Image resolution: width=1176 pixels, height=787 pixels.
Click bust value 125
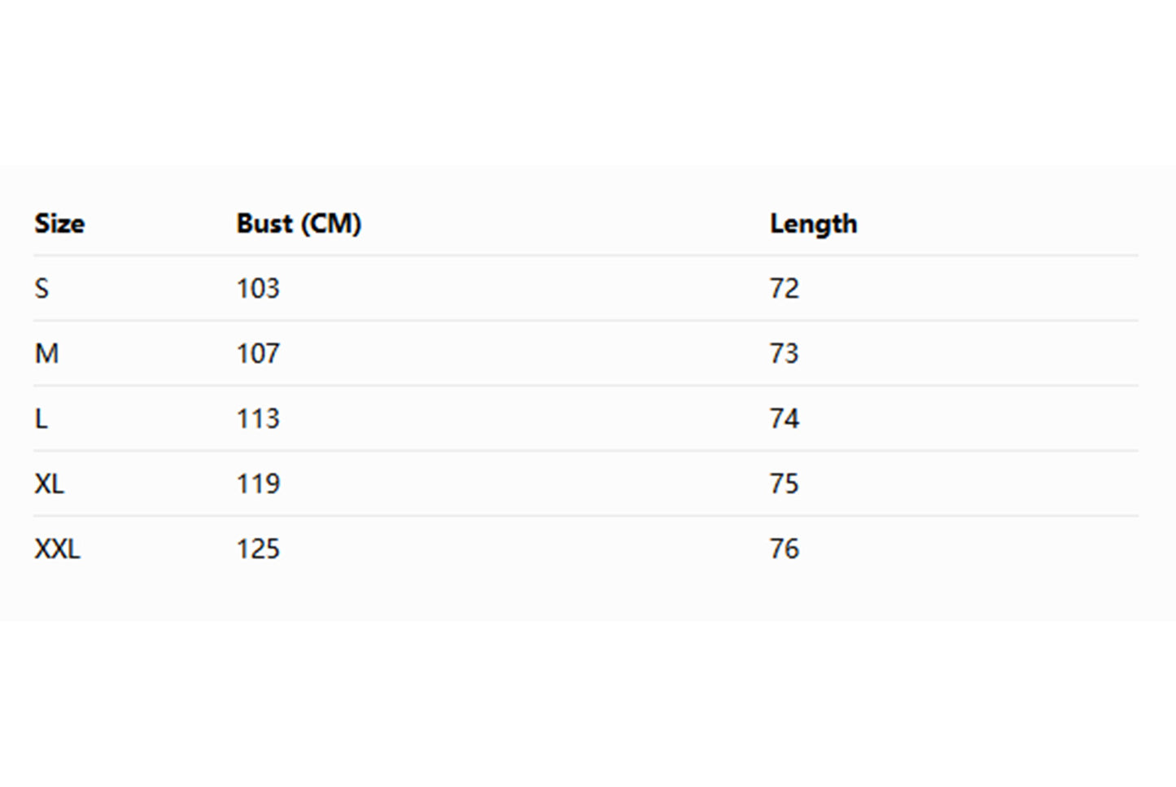point(258,549)
